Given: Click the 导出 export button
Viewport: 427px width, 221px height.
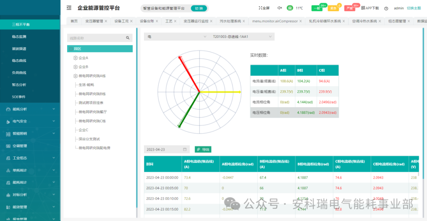Looking at the screenshot, I should pyautogui.click(x=203, y=150).
